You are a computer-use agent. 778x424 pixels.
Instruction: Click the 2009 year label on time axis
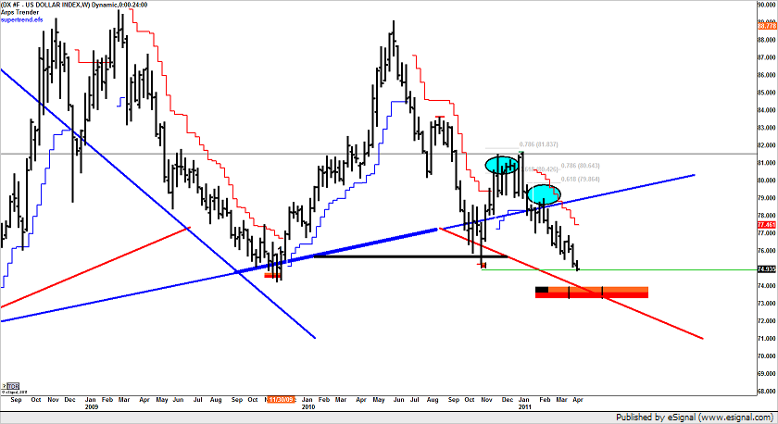point(91,405)
